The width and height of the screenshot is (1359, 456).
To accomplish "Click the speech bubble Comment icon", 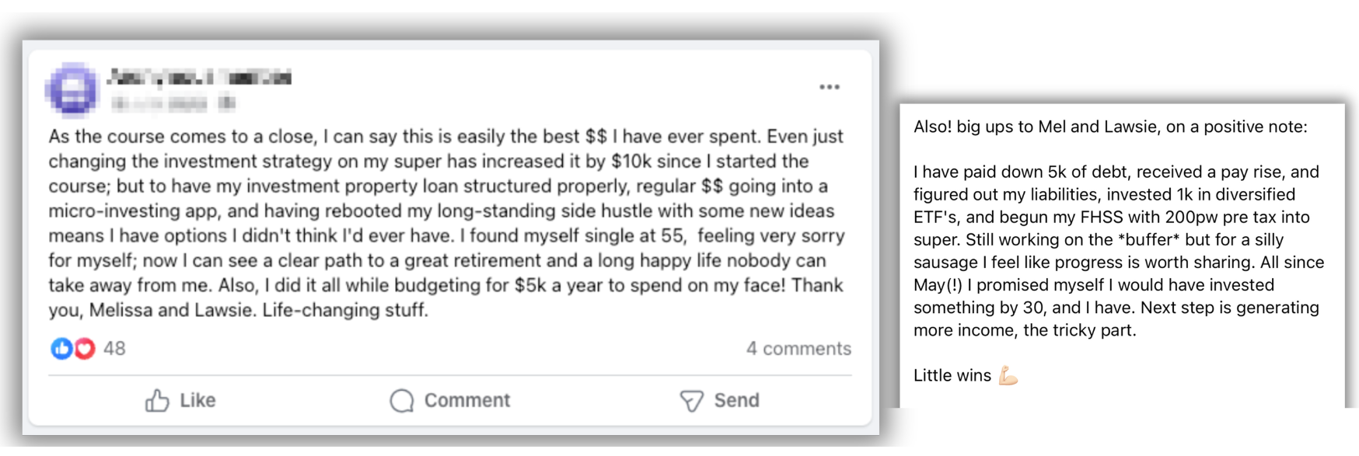I will [402, 401].
